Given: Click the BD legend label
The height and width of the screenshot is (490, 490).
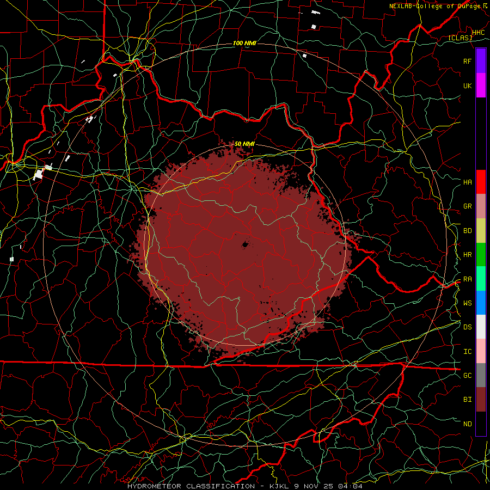Looking at the screenshot, I should coord(467,231).
